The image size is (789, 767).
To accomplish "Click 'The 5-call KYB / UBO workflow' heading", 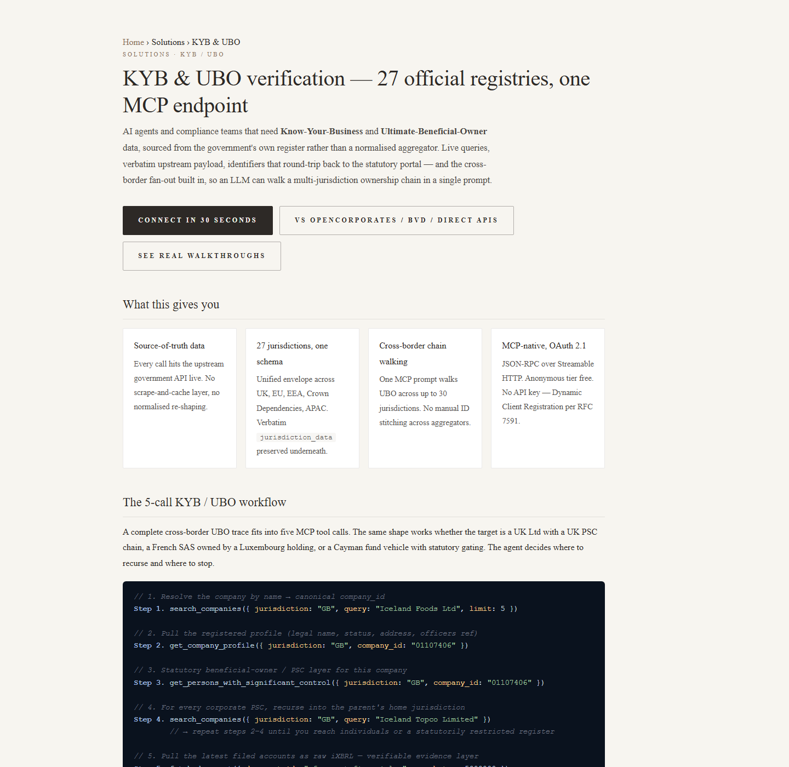I will [204, 502].
